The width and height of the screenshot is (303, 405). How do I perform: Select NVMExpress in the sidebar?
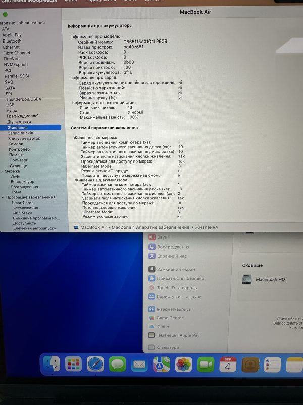16,65
